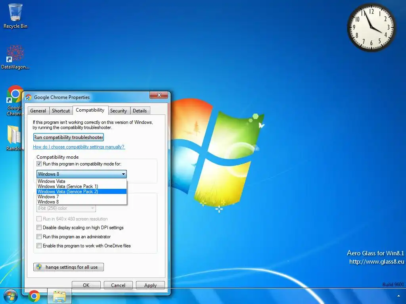The image size is (406, 304).
Task: Pick Windows 8 in the dropdown list
Action: 82,202
